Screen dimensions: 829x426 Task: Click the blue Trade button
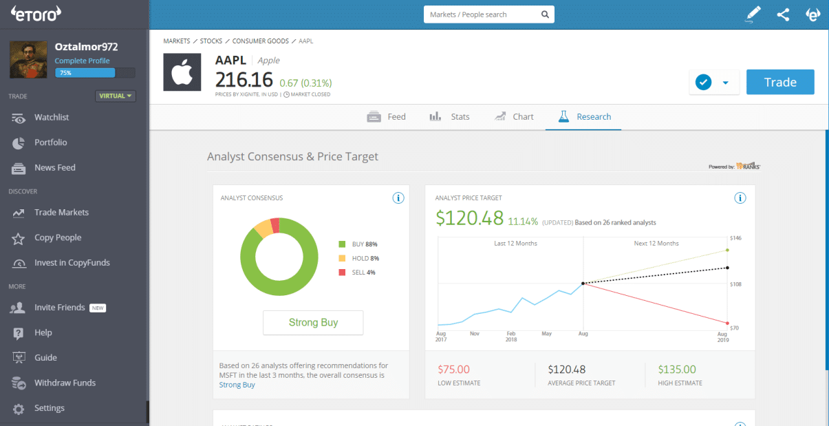[780, 82]
